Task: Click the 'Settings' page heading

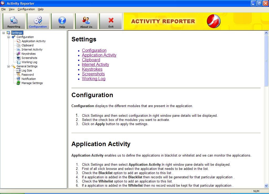Action: coord(84,39)
